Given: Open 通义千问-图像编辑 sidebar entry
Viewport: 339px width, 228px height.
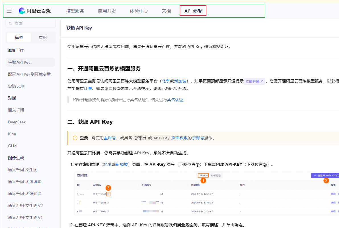Looking at the screenshot, I should tap(25, 182).
